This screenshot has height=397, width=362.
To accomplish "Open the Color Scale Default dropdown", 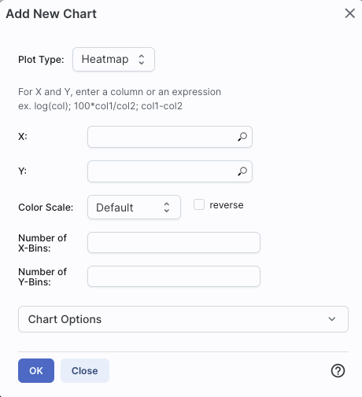I will click(134, 207).
